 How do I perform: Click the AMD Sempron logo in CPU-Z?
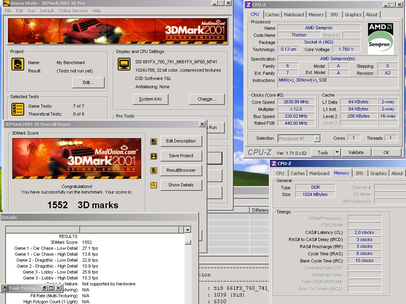381,39
